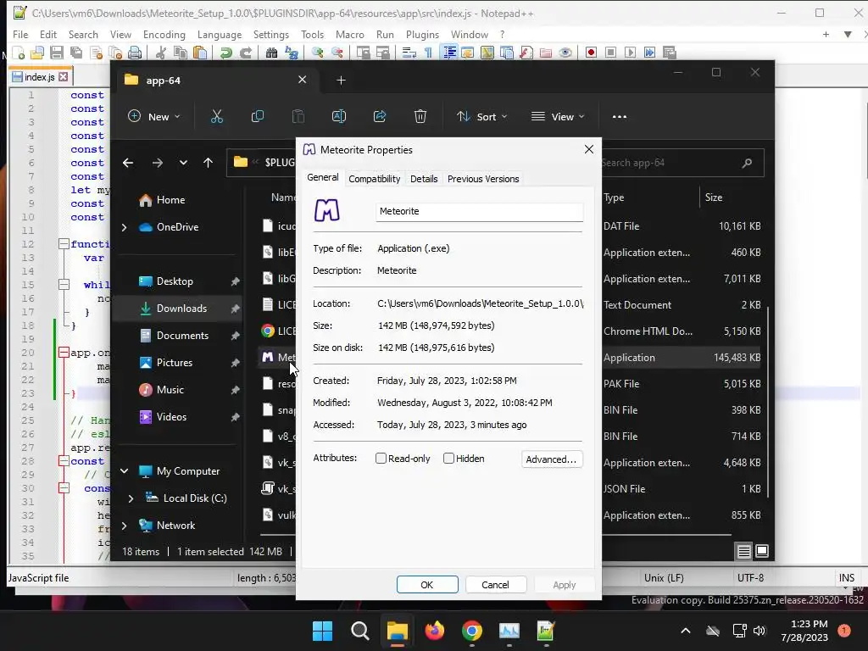Switch Explorer to large thumbnails view icon
This screenshot has width=868, height=651.
pyautogui.click(x=762, y=551)
